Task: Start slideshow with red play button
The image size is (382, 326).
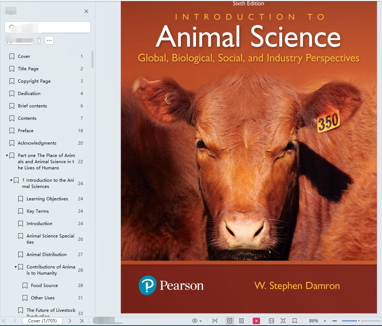Action: coord(256,321)
